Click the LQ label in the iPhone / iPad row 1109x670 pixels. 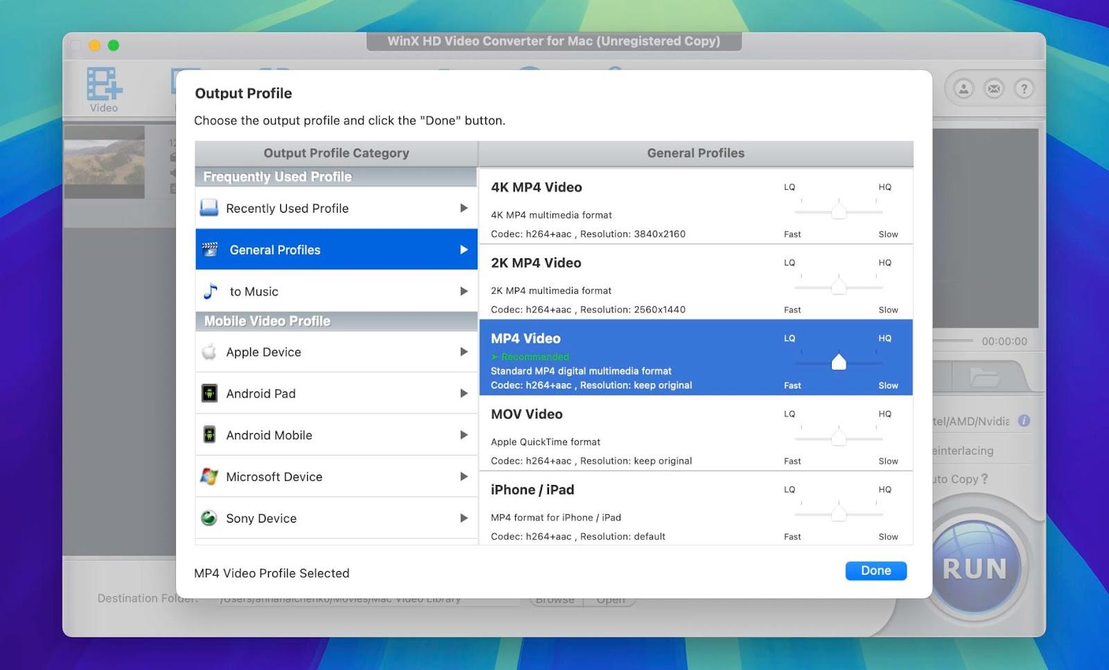(789, 489)
